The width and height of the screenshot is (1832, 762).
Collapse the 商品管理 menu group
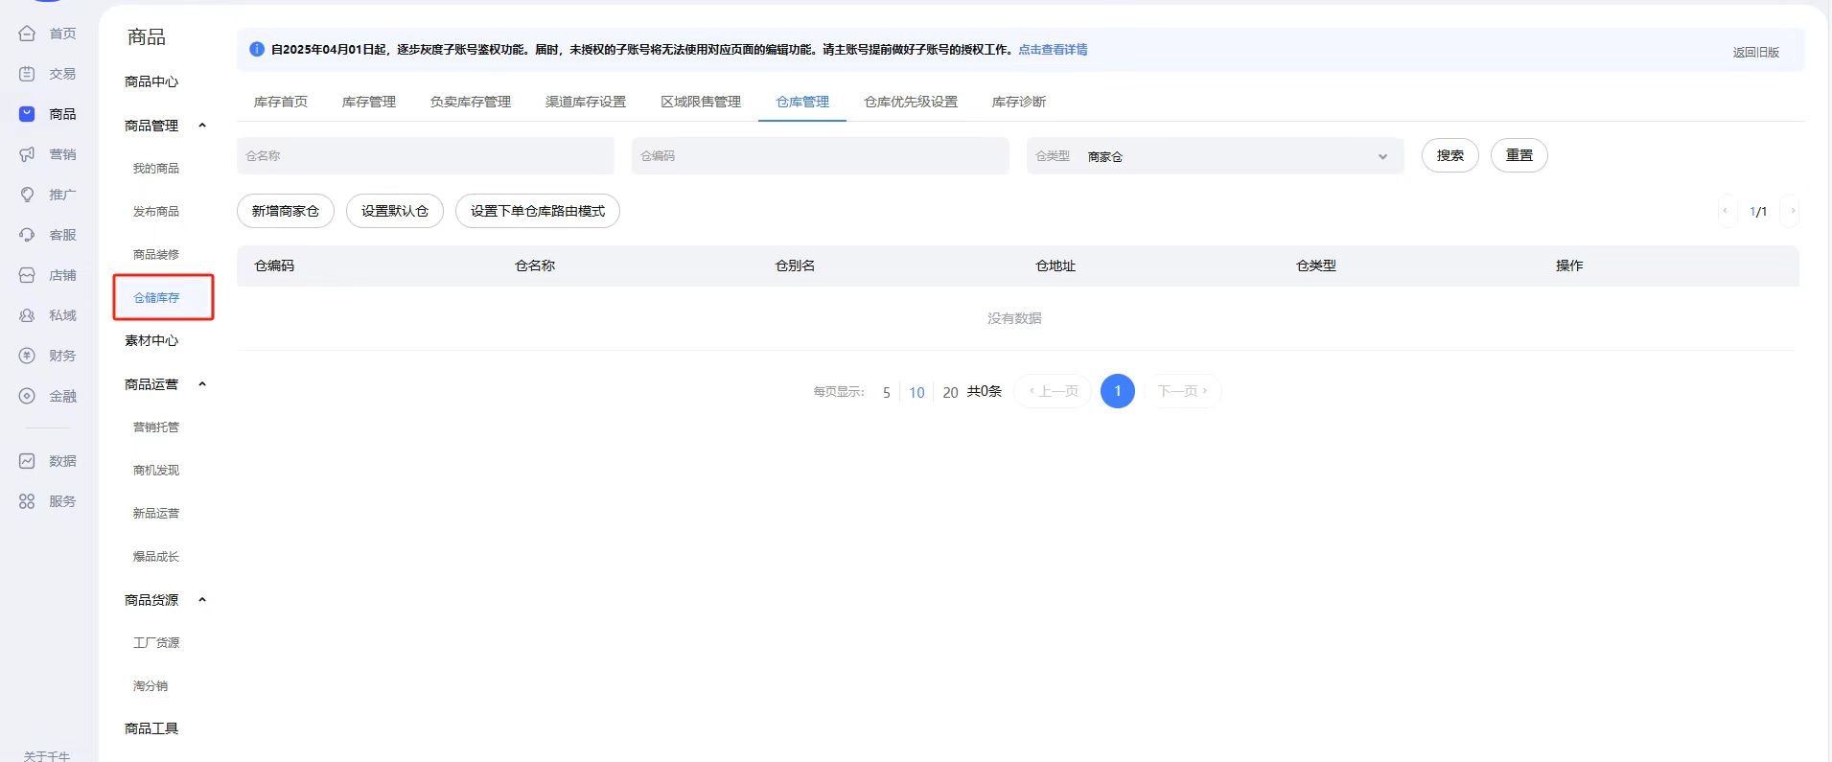point(202,126)
